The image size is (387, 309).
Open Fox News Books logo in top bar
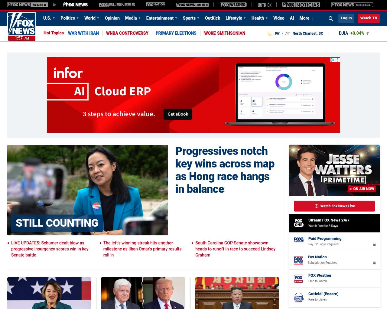pyautogui.click(x=352, y=5)
